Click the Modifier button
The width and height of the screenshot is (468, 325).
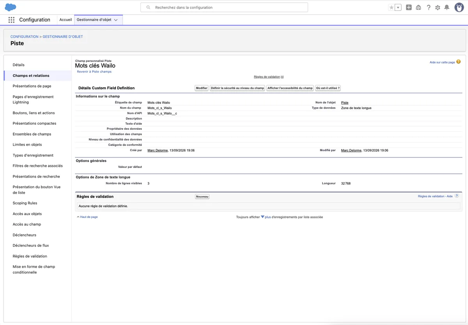[202, 88]
